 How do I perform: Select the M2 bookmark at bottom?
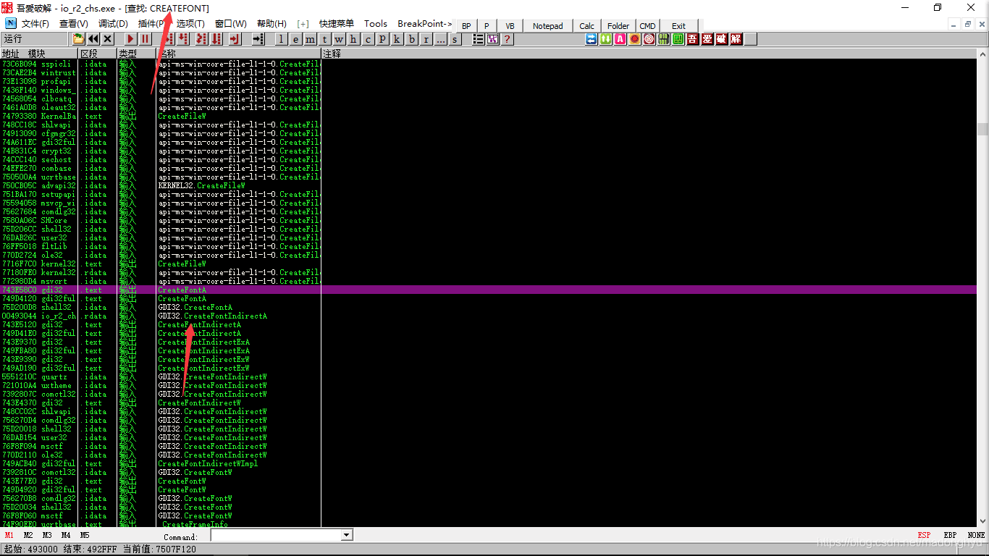tap(28, 536)
